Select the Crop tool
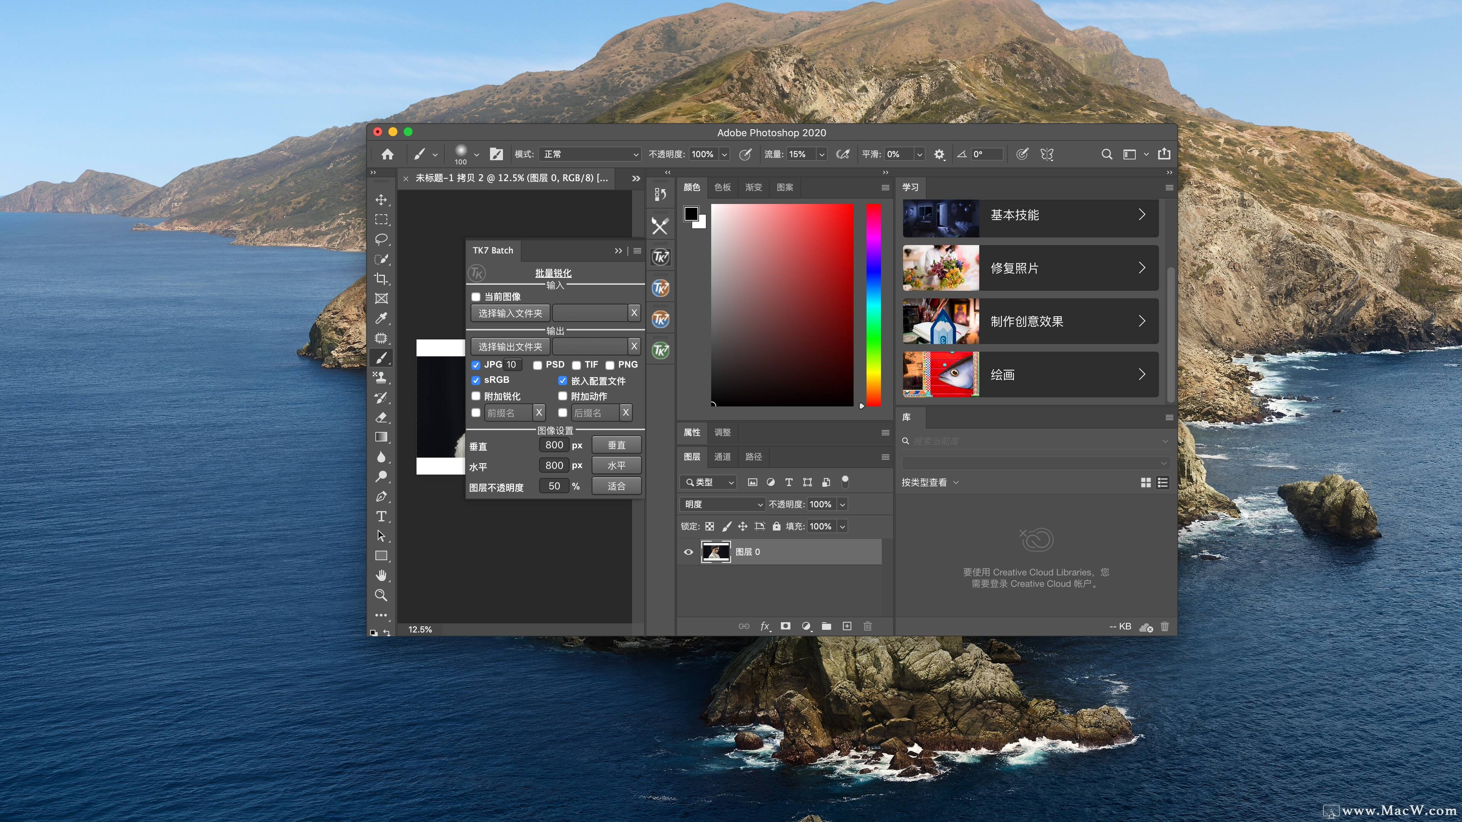The width and height of the screenshot is (1462, 822). coord(381,279)
